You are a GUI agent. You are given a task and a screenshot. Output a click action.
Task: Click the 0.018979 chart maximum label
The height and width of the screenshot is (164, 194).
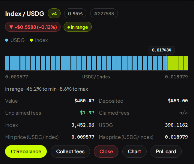(176, 77)
